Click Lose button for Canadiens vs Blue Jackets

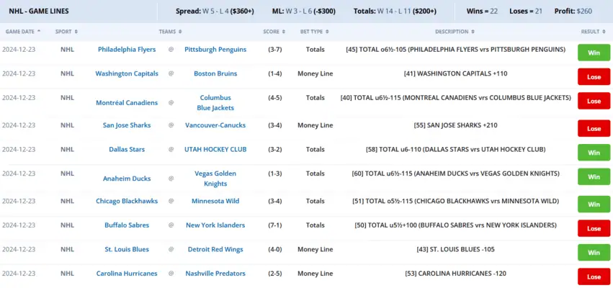[x=594, y=102]
